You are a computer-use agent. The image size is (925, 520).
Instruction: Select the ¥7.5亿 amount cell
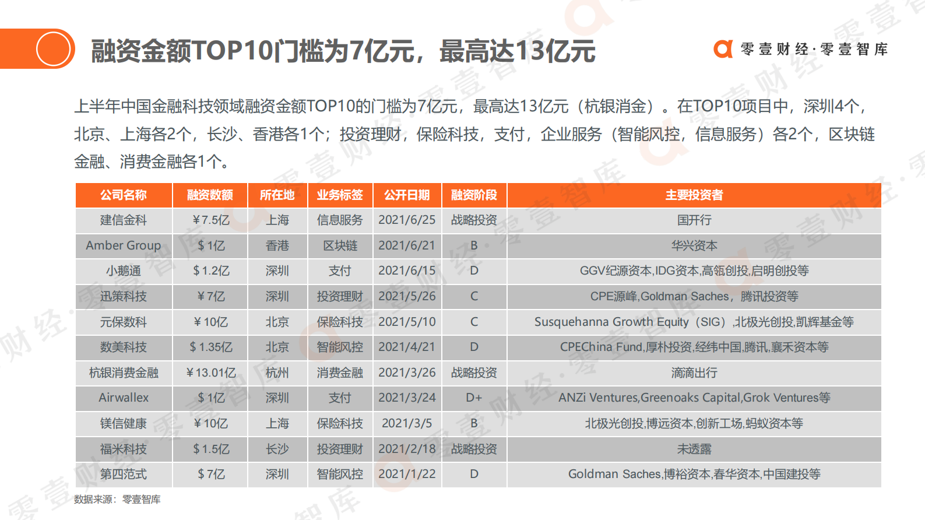210,220
